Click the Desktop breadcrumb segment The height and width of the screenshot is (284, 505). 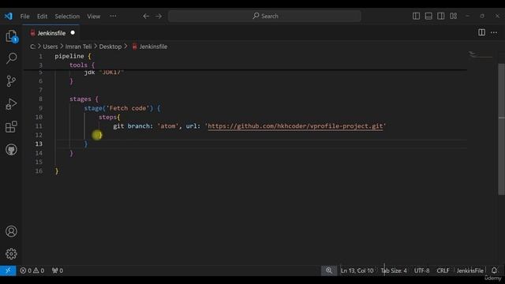click(x=110, y=47)
